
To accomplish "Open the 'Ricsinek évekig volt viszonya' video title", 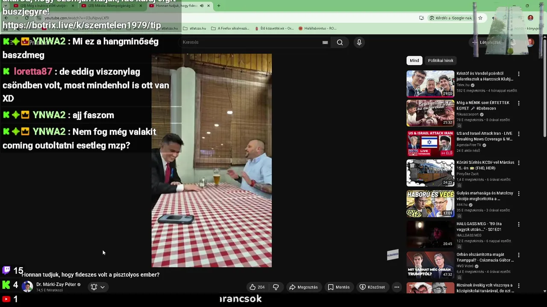I will 485,288.
